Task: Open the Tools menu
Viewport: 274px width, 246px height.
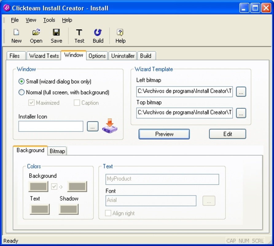Action: pos(49,20)
